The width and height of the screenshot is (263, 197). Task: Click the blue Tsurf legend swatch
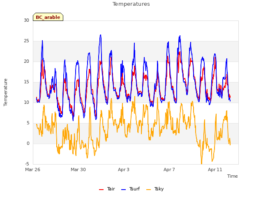(123, 190)
